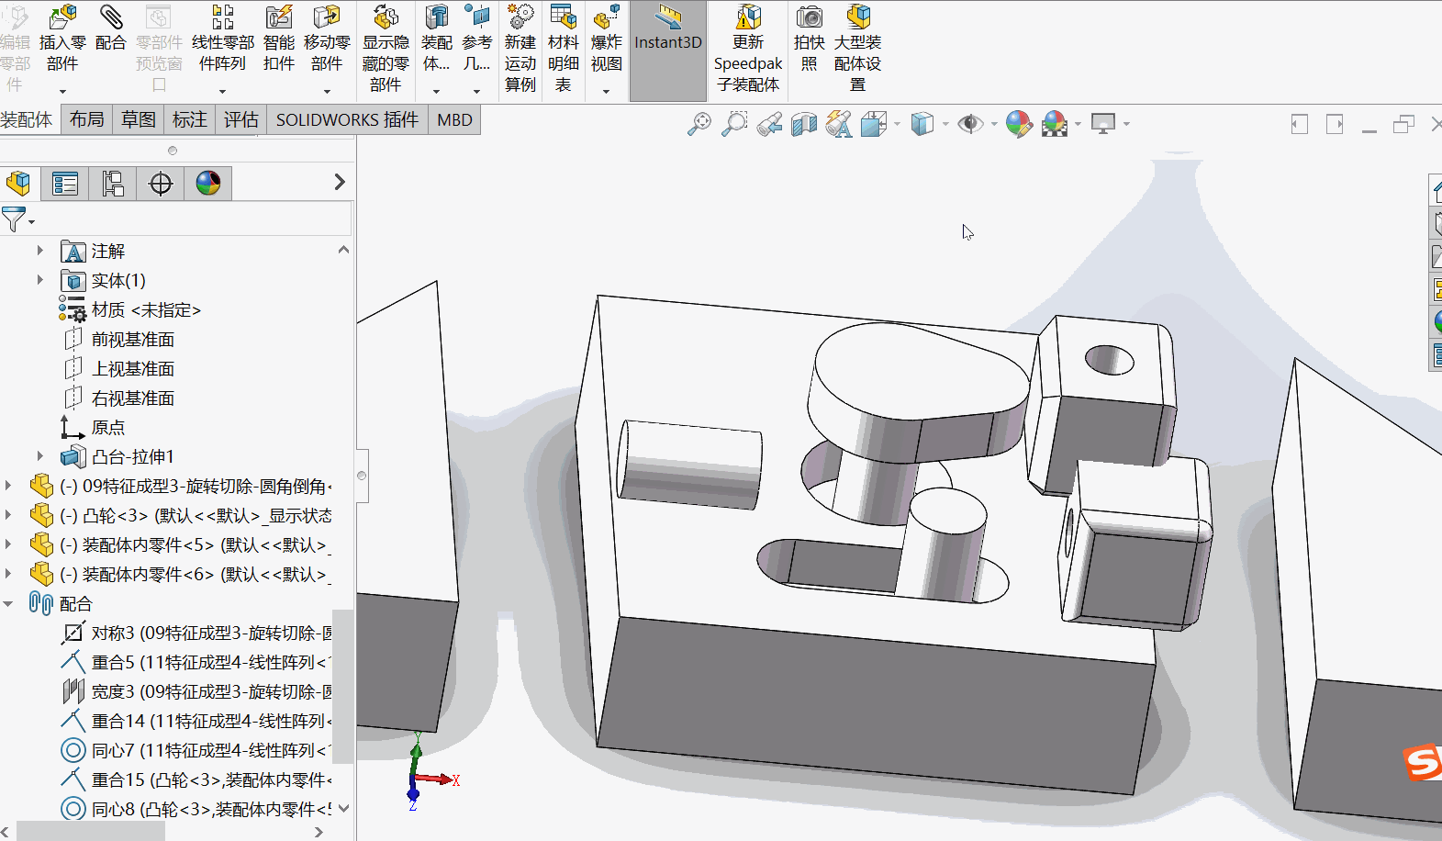
Task: Open Bill of Materials (材料明细表)
Action: (x=564, y=17)
